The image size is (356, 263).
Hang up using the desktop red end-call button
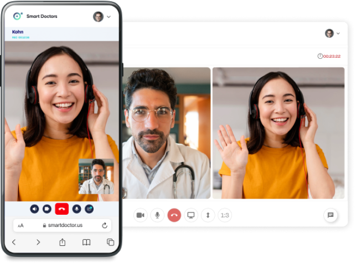click(174, 215)
